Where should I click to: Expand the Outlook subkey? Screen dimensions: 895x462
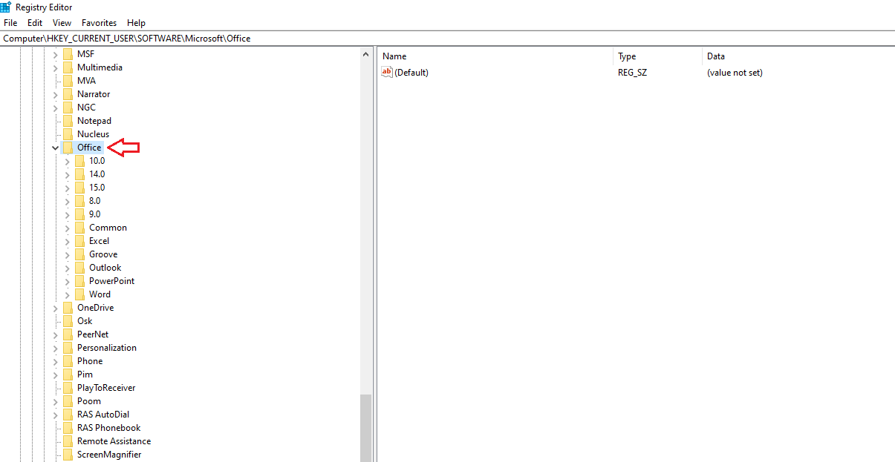(68, 268)
